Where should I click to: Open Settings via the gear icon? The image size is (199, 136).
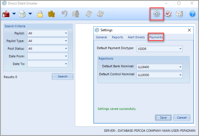pos(157,14)
